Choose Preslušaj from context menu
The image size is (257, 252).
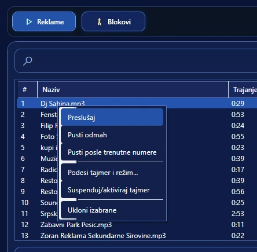pos(112,117)
